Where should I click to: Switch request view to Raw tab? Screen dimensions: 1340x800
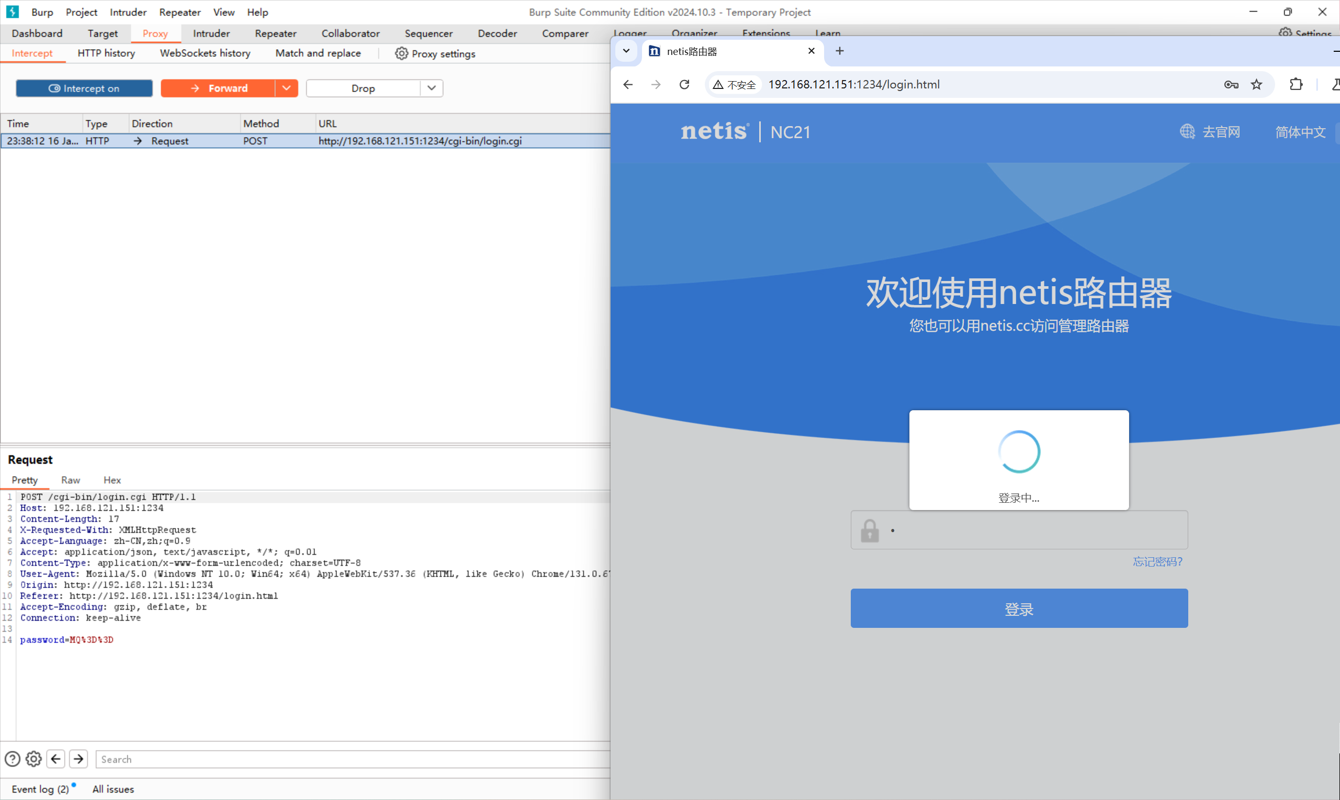[x=70, y=480]
